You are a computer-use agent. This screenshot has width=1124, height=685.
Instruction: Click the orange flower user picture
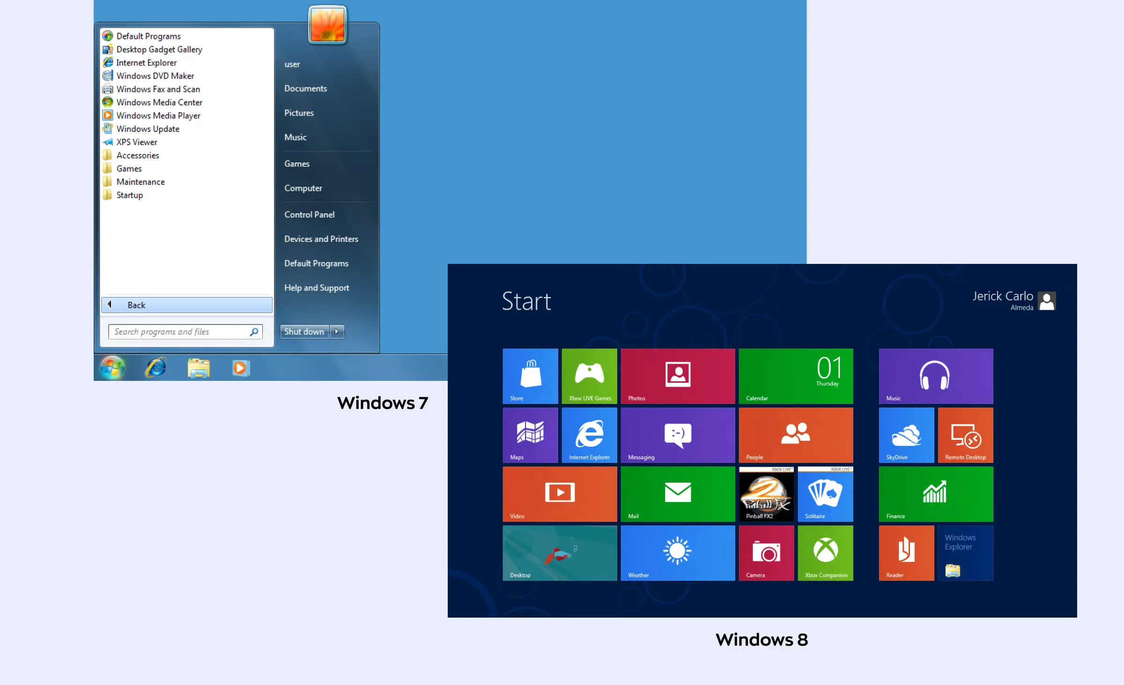click(x=327, y=25)
